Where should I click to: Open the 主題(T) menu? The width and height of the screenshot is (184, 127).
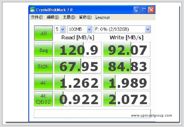[x=69, y=17]
